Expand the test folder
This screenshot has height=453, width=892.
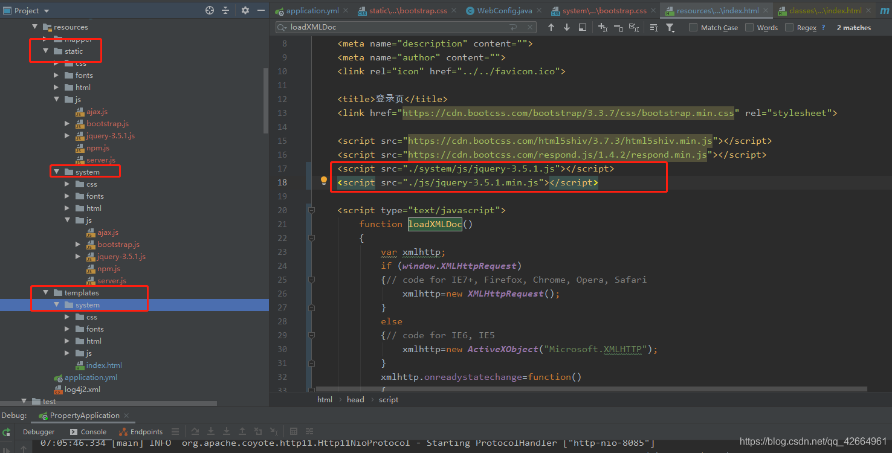pos(24,402)
